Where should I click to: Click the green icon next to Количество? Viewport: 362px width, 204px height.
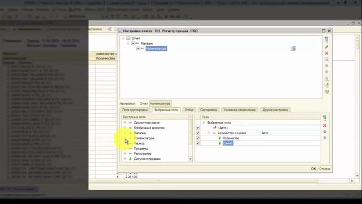[219, 138]
